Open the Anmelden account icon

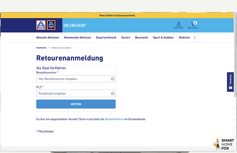179,25
